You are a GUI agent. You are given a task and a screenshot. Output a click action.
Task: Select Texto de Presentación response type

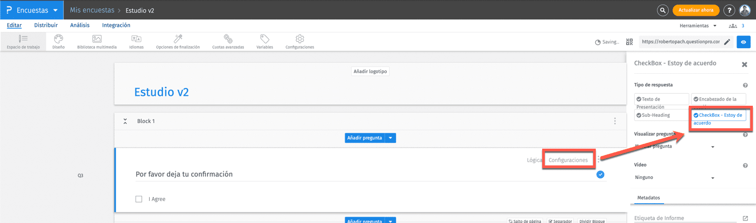coord(661,99)
